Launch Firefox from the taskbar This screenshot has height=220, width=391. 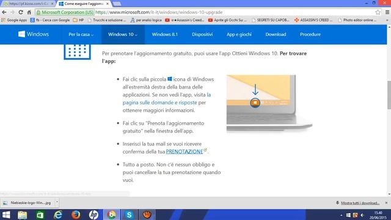tap(76, 215)
